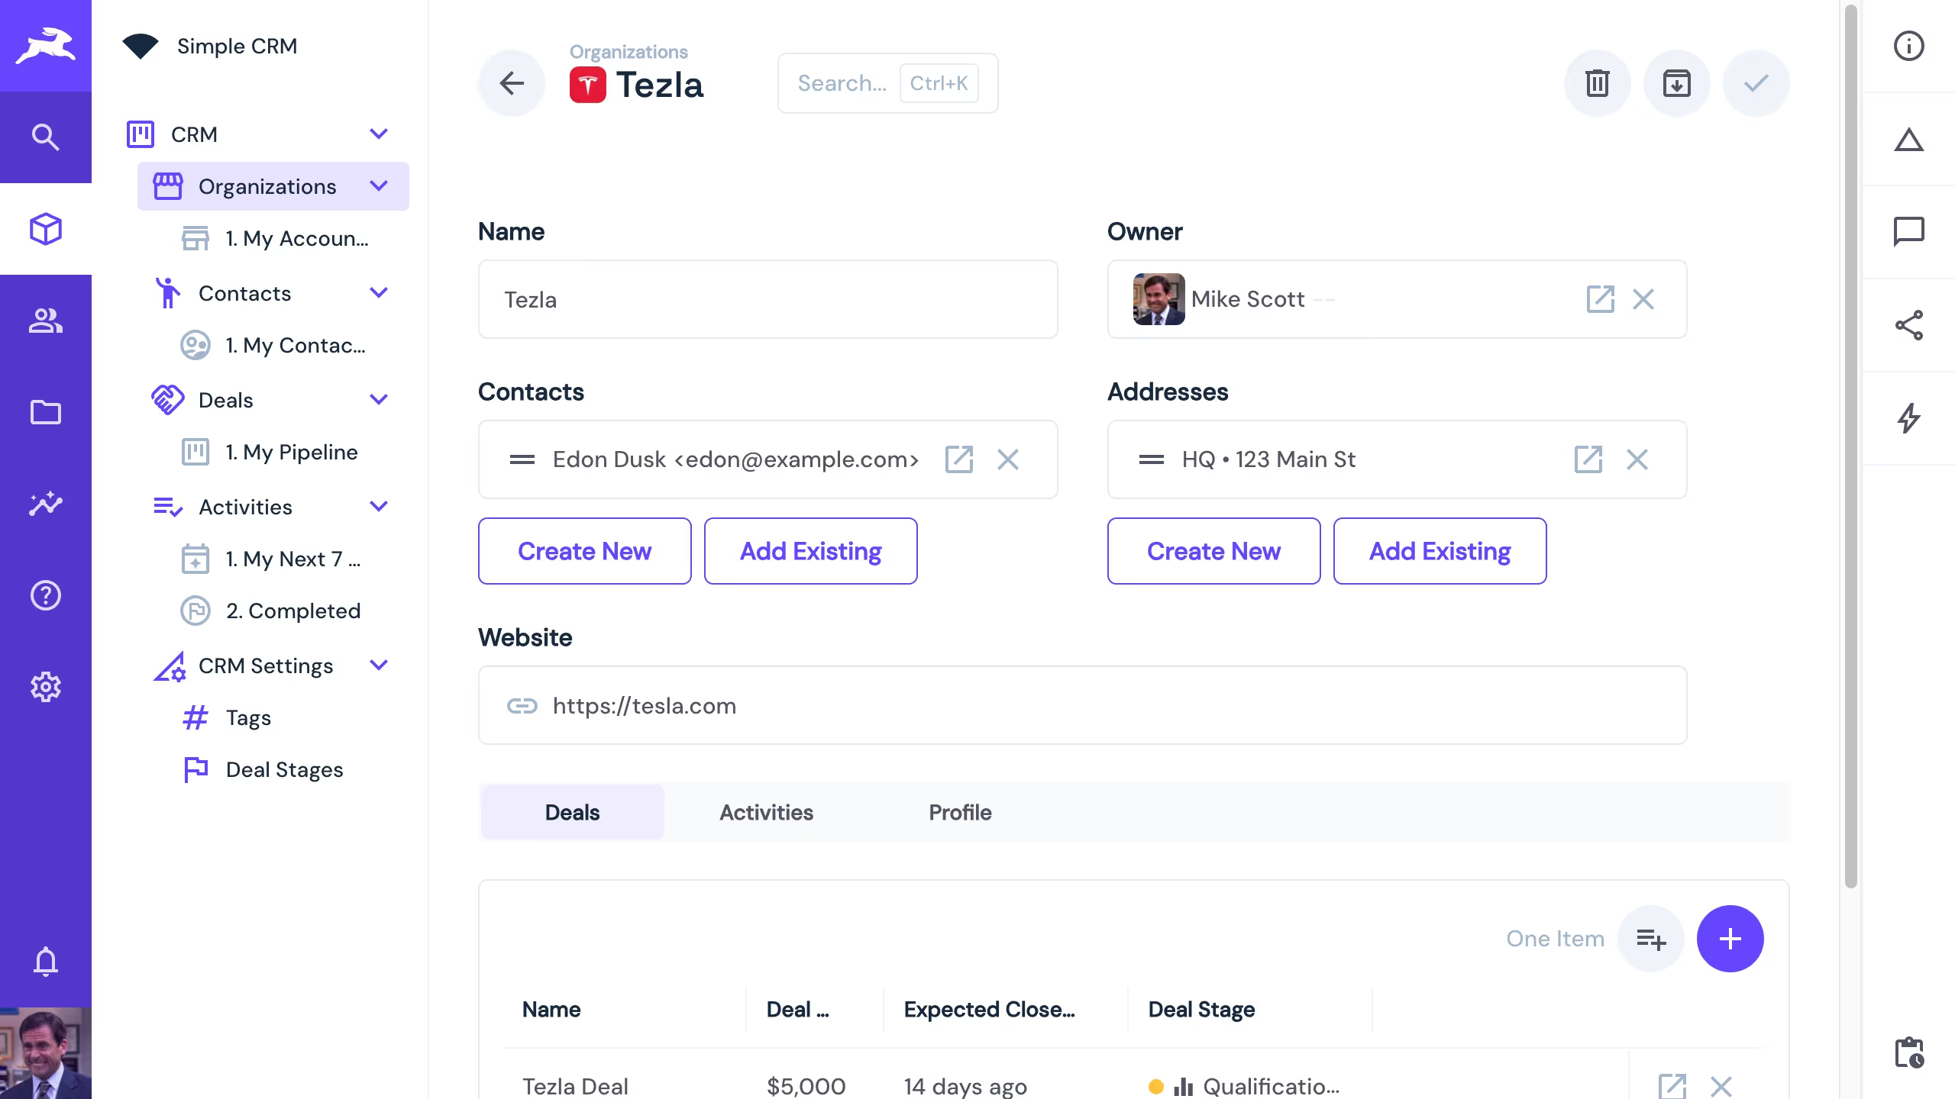
Task: Click Add Existing under Addresses
Action: click(1440, 551)
